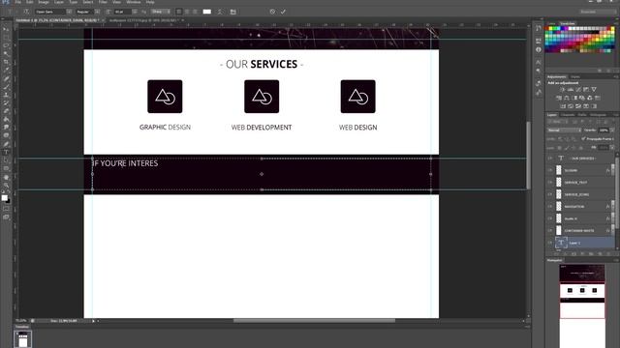620x348 pixels.
Task: Add Levels adjustment icon
Action: pos(571,90)
